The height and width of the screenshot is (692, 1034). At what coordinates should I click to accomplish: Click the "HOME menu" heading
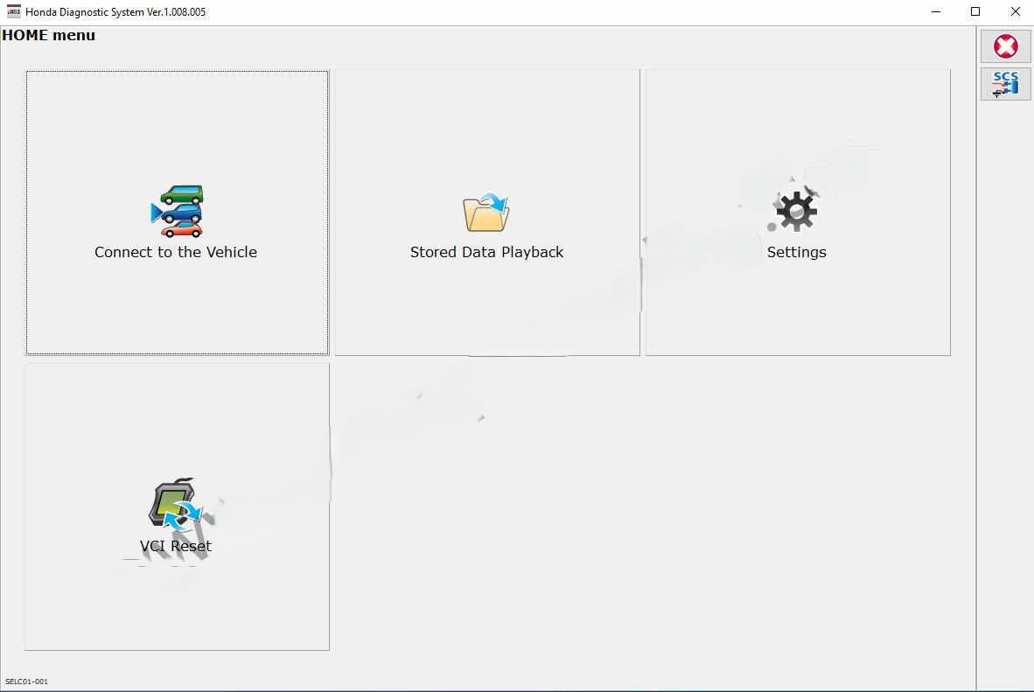coord(49,36)
